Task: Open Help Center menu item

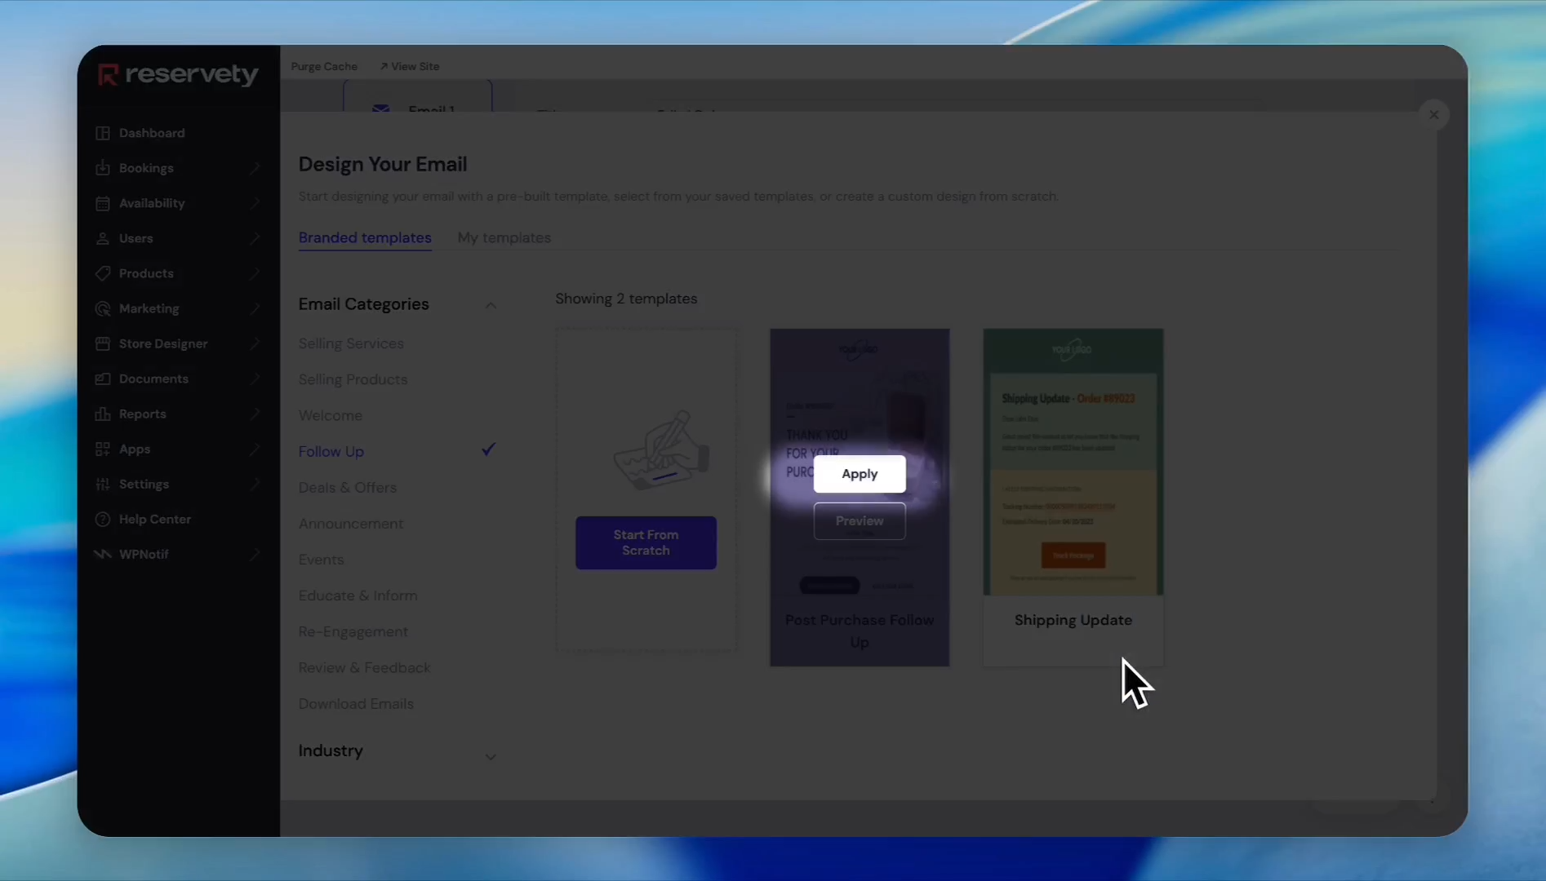Action: [155, 519]
